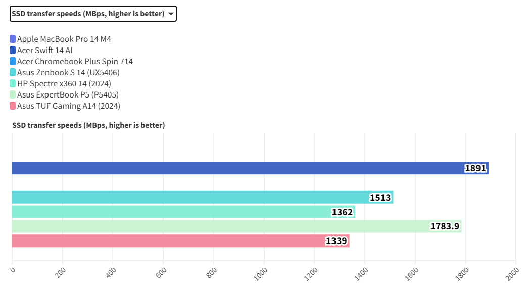The height and width of the screenshot is (290, 527).
Task: Toggle Asus Zenbook S 14 legend swatch
Action: 13,72
